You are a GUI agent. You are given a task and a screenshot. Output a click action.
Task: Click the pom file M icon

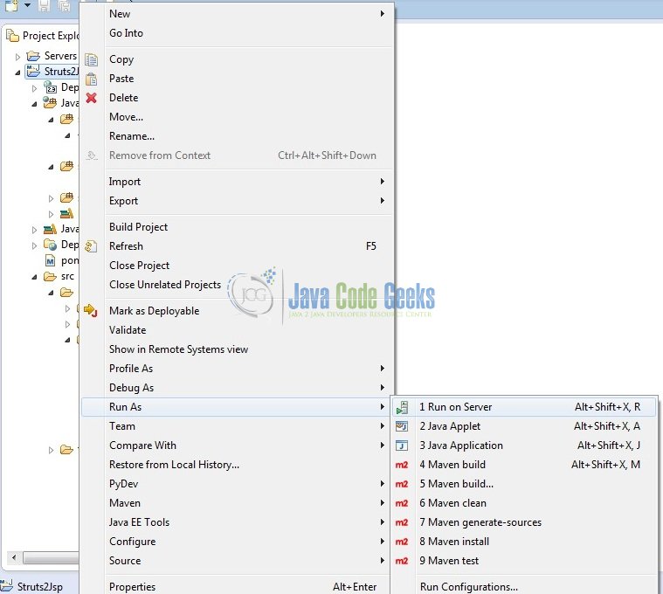point(51,260)
